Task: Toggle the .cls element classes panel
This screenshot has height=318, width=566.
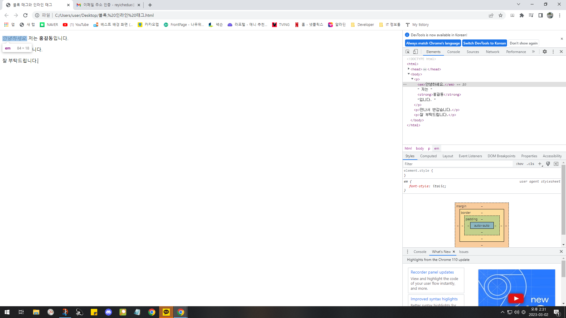Action: click(x=530, y=164)
